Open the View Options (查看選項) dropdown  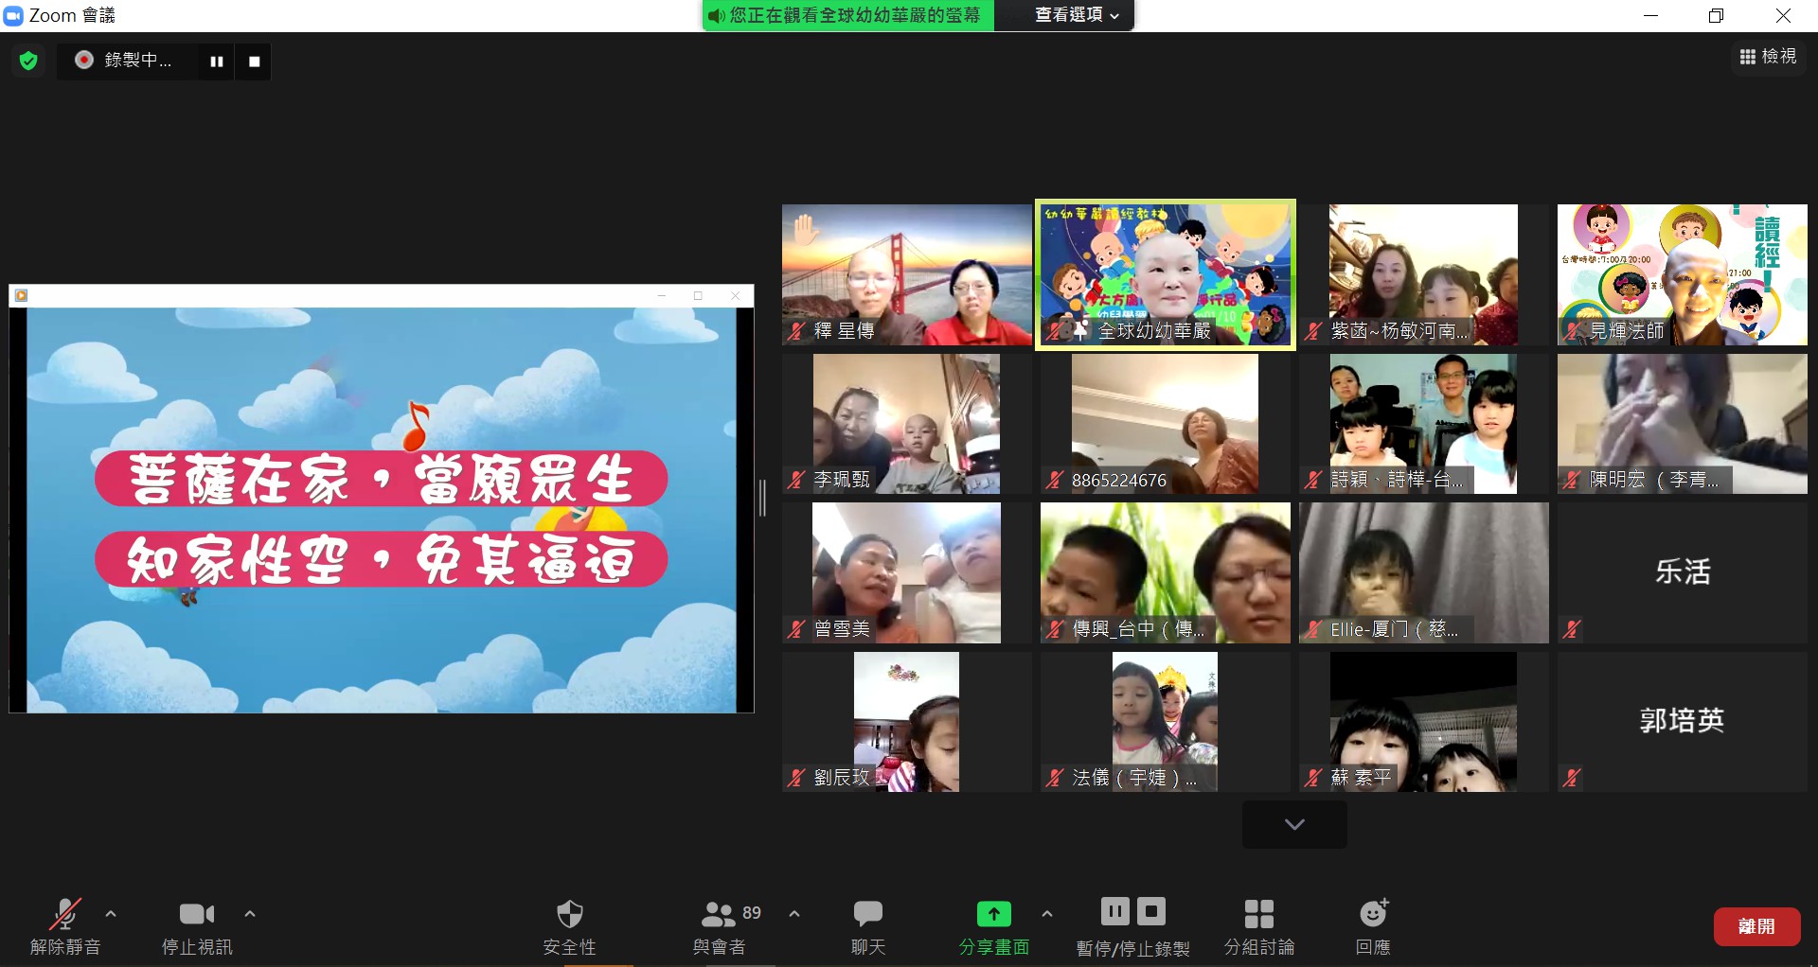[x=1077, y=15]
